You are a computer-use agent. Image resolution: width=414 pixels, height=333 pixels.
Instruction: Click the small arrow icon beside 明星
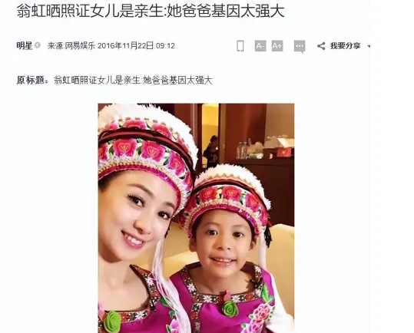pos(38,45)
